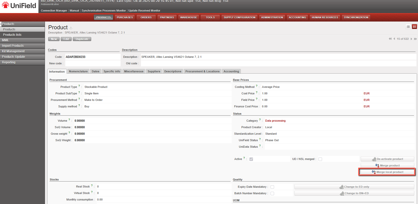Viewport: 418px width, 204px height.
Task: Jump to first record arrow
Action: point(390,39)
